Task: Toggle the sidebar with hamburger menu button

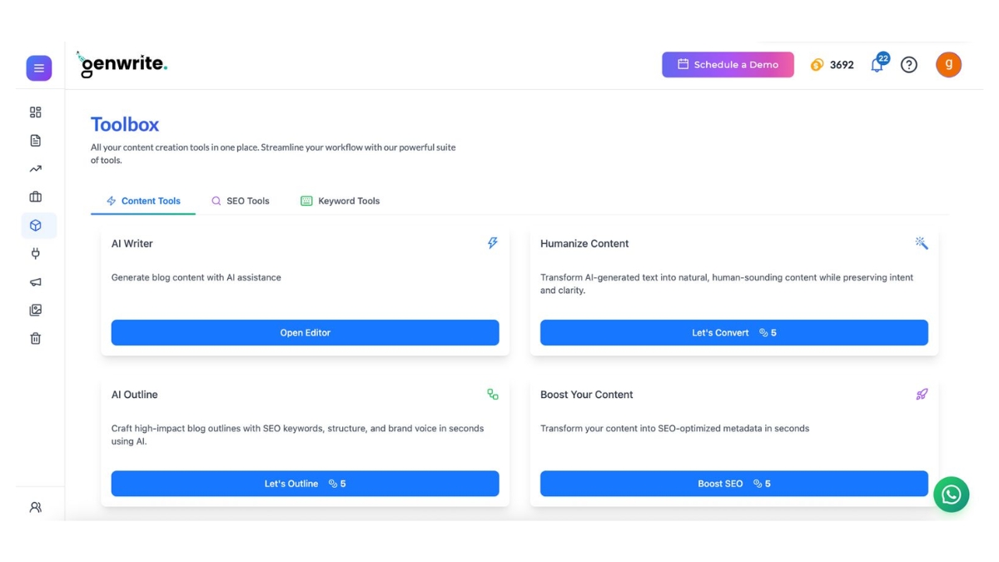Action: (x=38, y=67)
